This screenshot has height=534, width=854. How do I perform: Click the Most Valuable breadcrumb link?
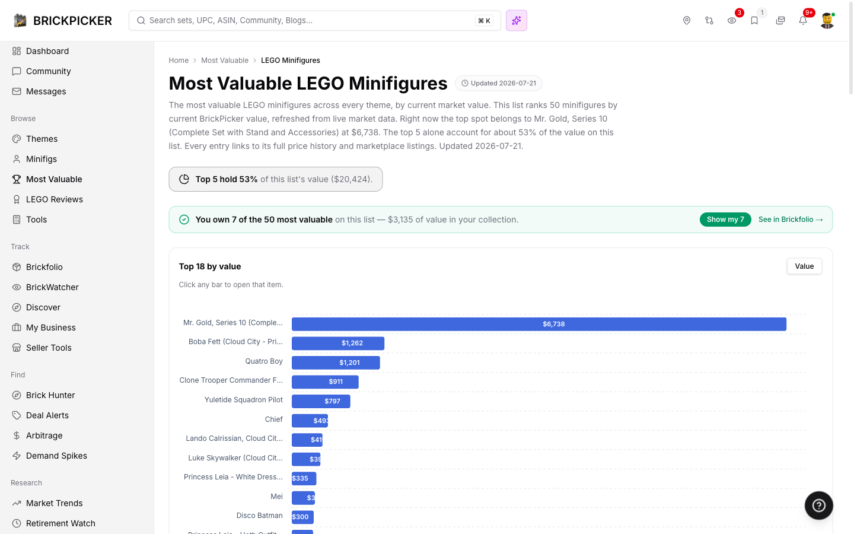(225, 61)
